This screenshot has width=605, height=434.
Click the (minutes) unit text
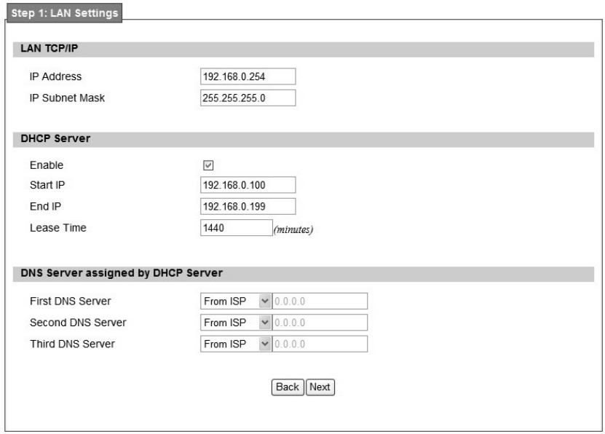pyautogui.click(x=293, y=229)
